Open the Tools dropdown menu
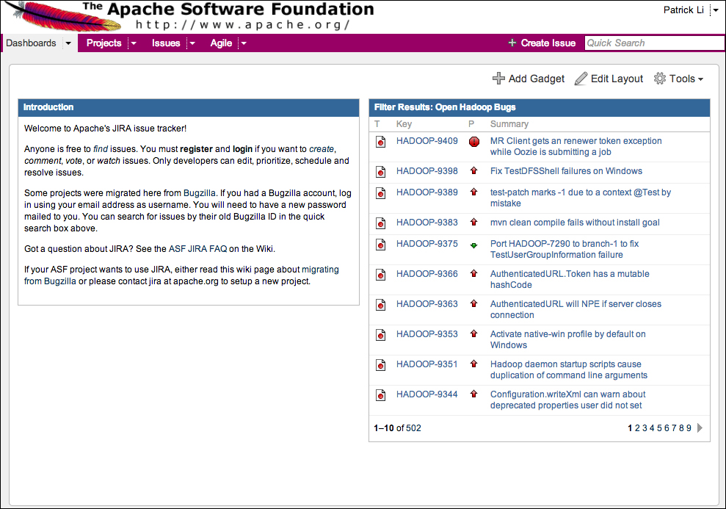Viewport: 726px width, 509px height. [679, 79]
